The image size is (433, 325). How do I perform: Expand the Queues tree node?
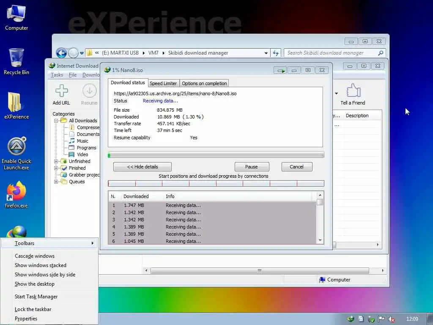point(56,182)
